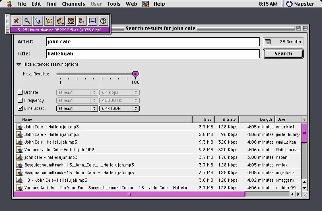Click the sort order icon above the scrollbar
Screen dimensions: 322x211
(x=304, y=119)
